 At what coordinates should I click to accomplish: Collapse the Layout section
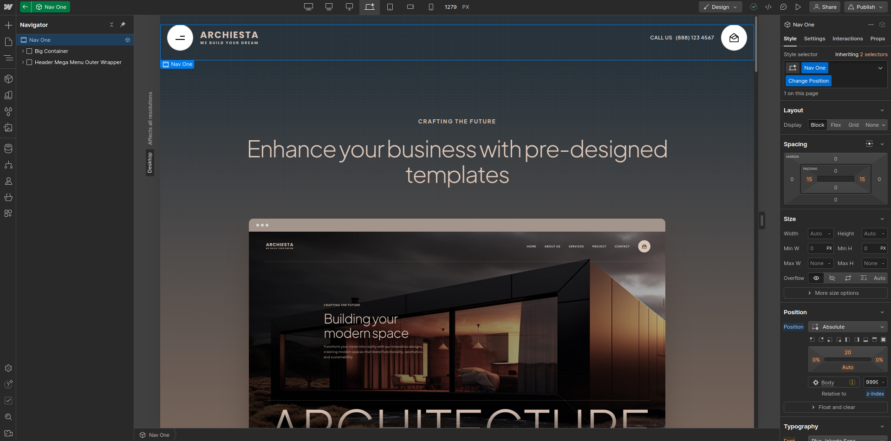tap(882, 110)
